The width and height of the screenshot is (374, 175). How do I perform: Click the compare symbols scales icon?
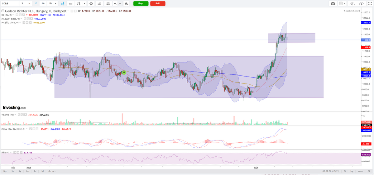point(108,3)
